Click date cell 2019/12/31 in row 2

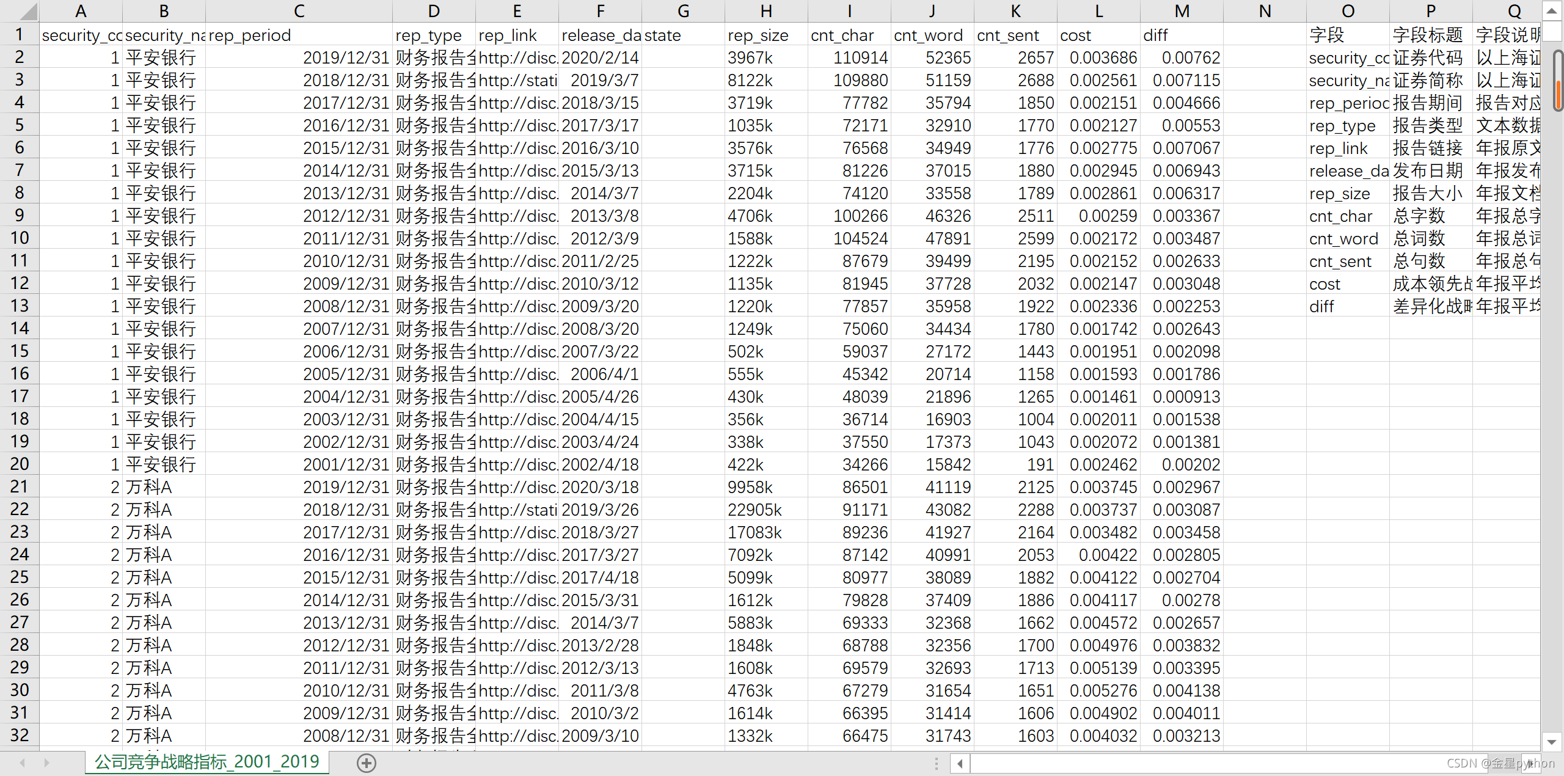(299, 57)
